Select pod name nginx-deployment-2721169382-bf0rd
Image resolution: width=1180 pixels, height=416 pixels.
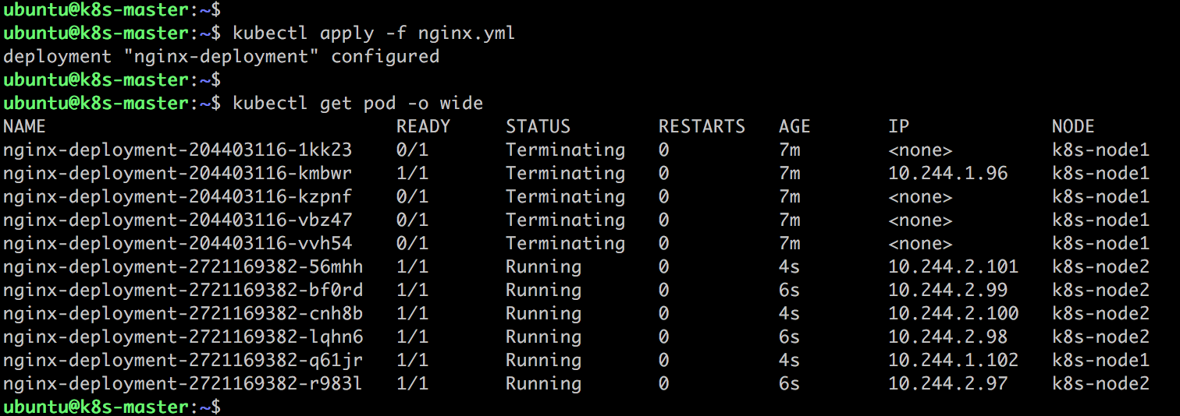(x=183, y=290)
